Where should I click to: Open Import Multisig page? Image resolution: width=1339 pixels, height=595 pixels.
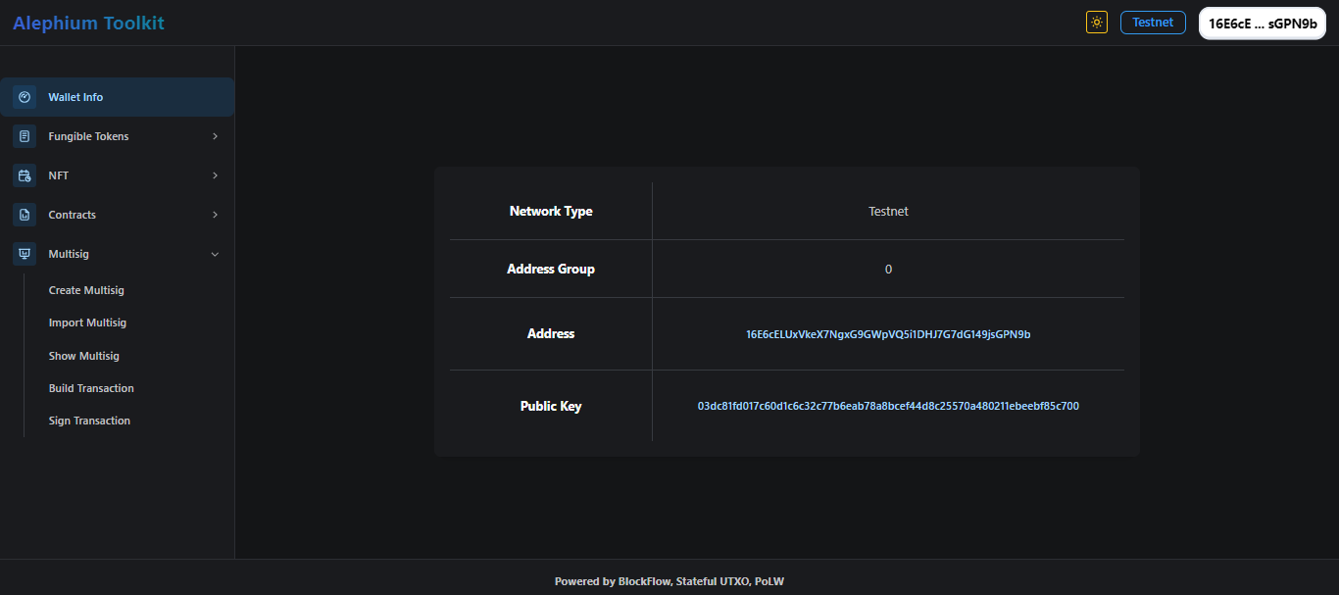click(87, 322)
